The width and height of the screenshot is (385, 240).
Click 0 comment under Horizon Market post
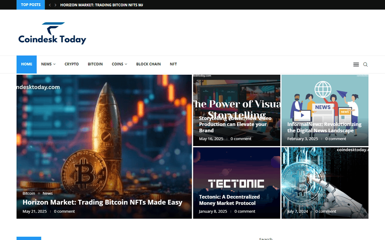coord(64,211)
